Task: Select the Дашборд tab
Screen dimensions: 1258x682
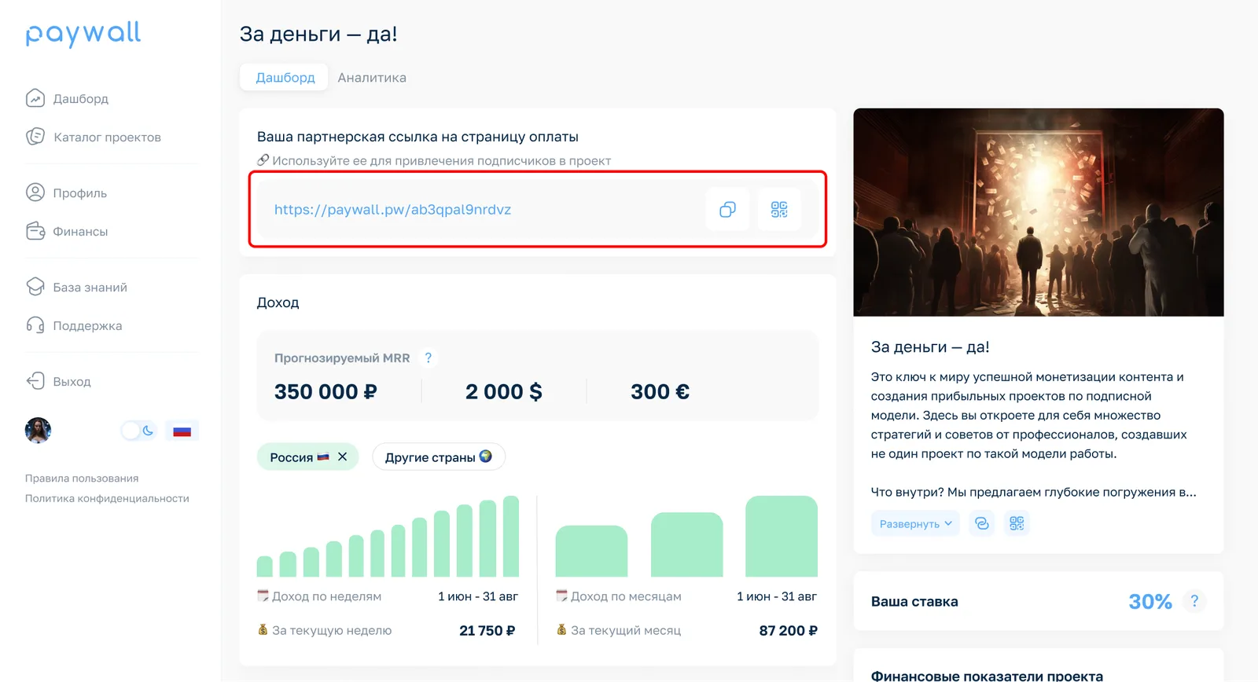Action: point(285,77)
